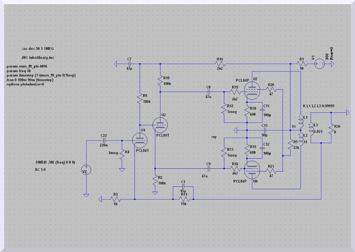Select the SINE source value text
355x252 pixels.
[55, 162]
